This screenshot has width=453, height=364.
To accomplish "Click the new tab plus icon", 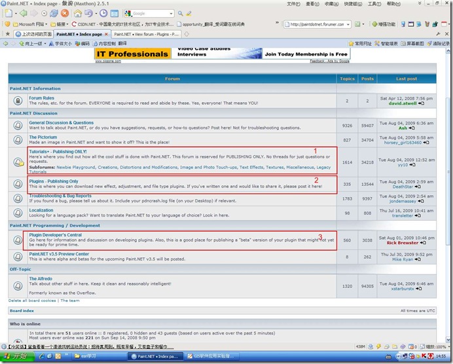I will pyautogui.click(x=187, y=34).
